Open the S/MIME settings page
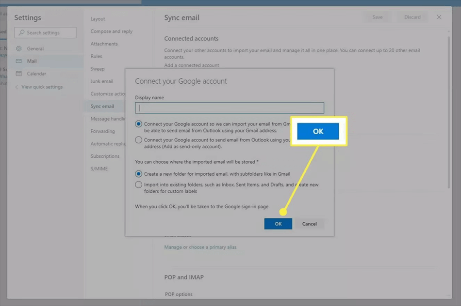Viewport: 461px width, 306px height. (x=99, y=168)
